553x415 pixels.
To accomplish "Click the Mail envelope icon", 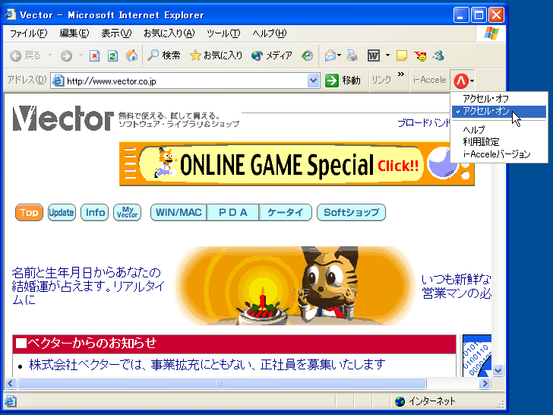I will tap(330, 55).
